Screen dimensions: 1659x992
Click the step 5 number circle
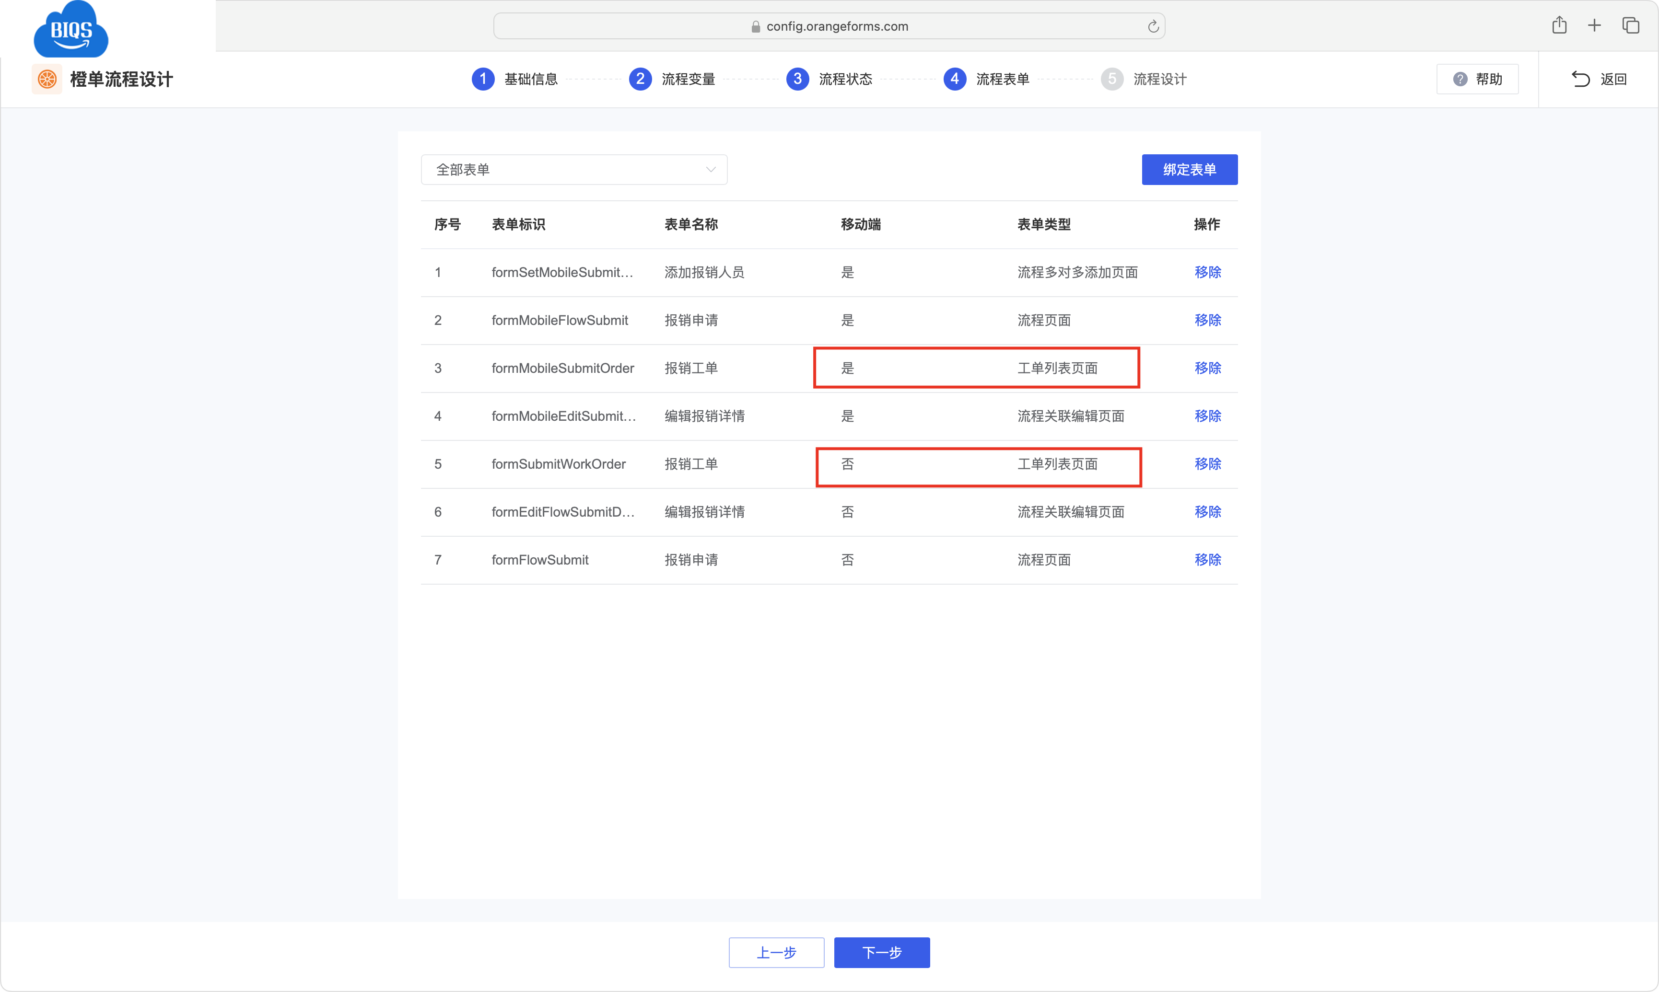[1111, 79]
